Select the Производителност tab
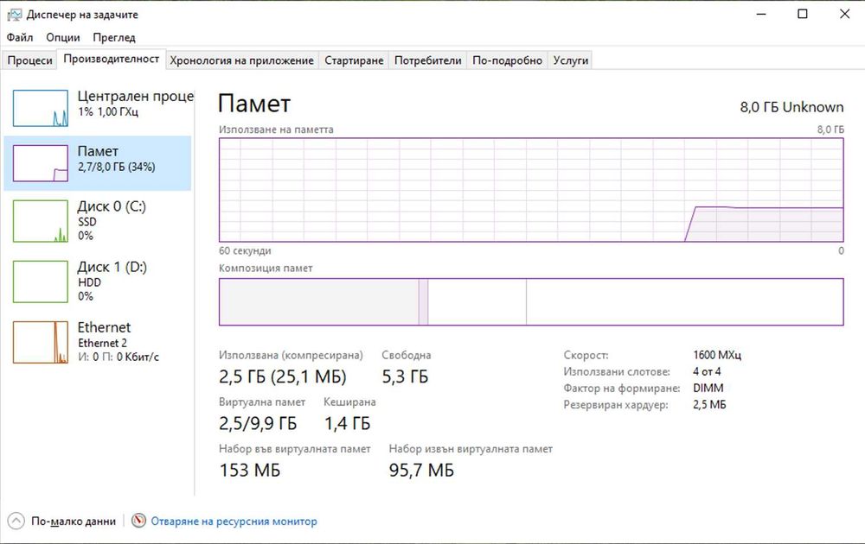Viewport: 865px width, 544px height. tap(112, 59)
